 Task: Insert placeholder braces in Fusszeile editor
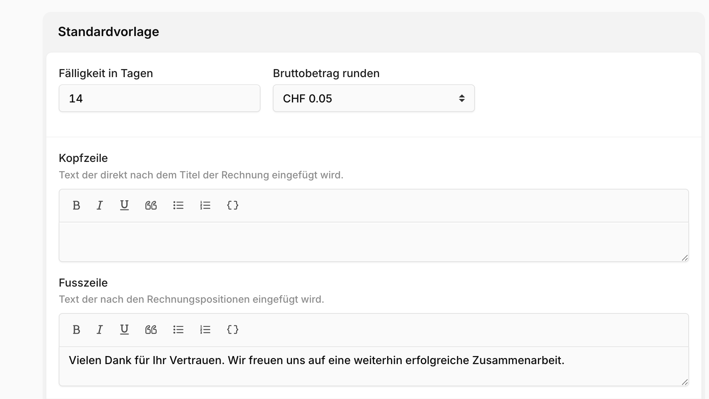[x=233, y=330]
